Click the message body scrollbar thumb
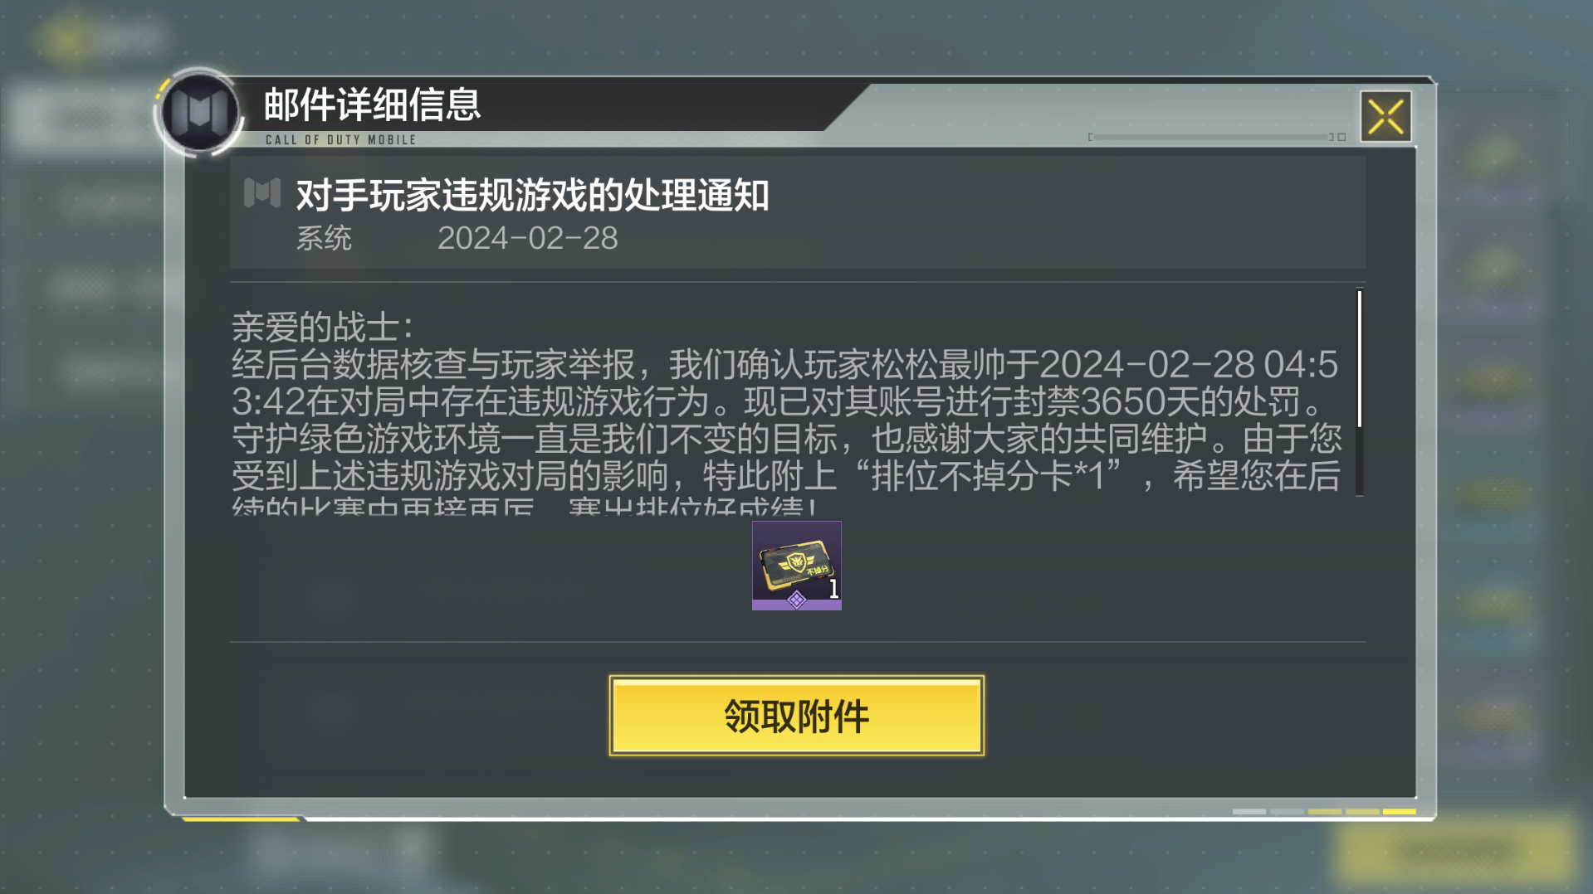Viewport: 1593px width, 894px height. point(1359,358)
